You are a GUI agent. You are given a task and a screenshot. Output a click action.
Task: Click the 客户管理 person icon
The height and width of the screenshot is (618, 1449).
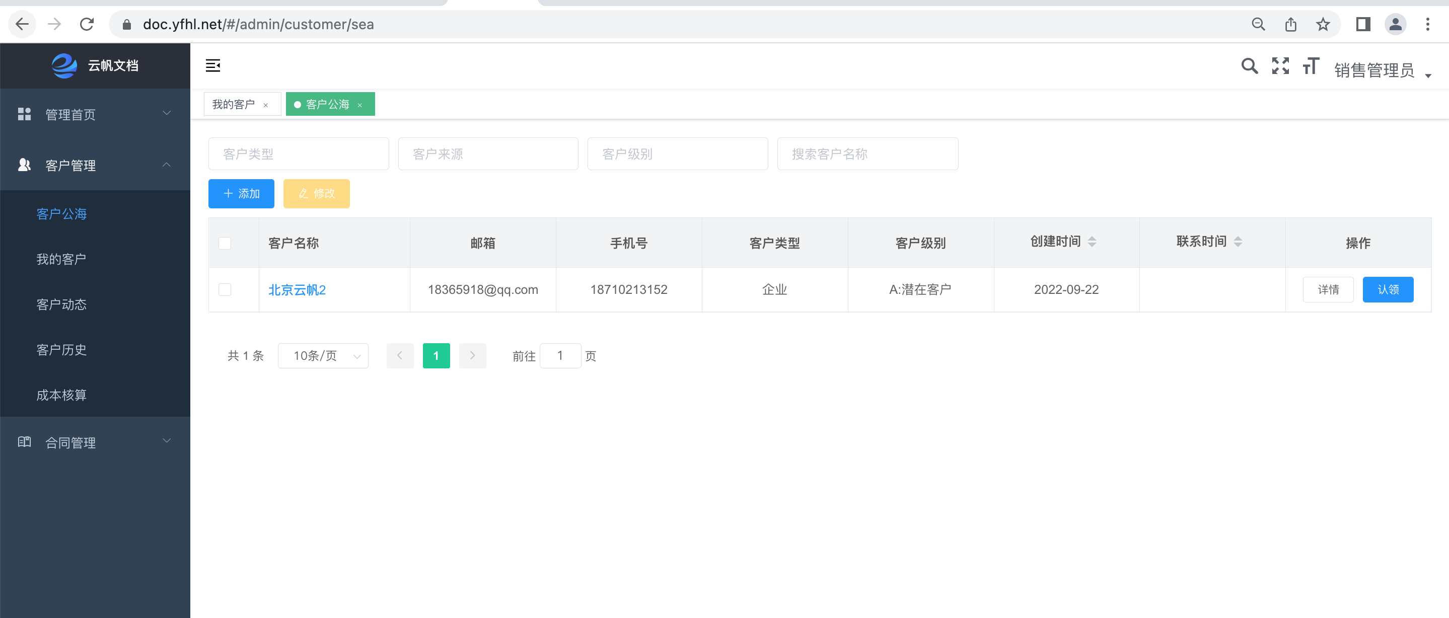pyautogui.click(x=24, y=165)
